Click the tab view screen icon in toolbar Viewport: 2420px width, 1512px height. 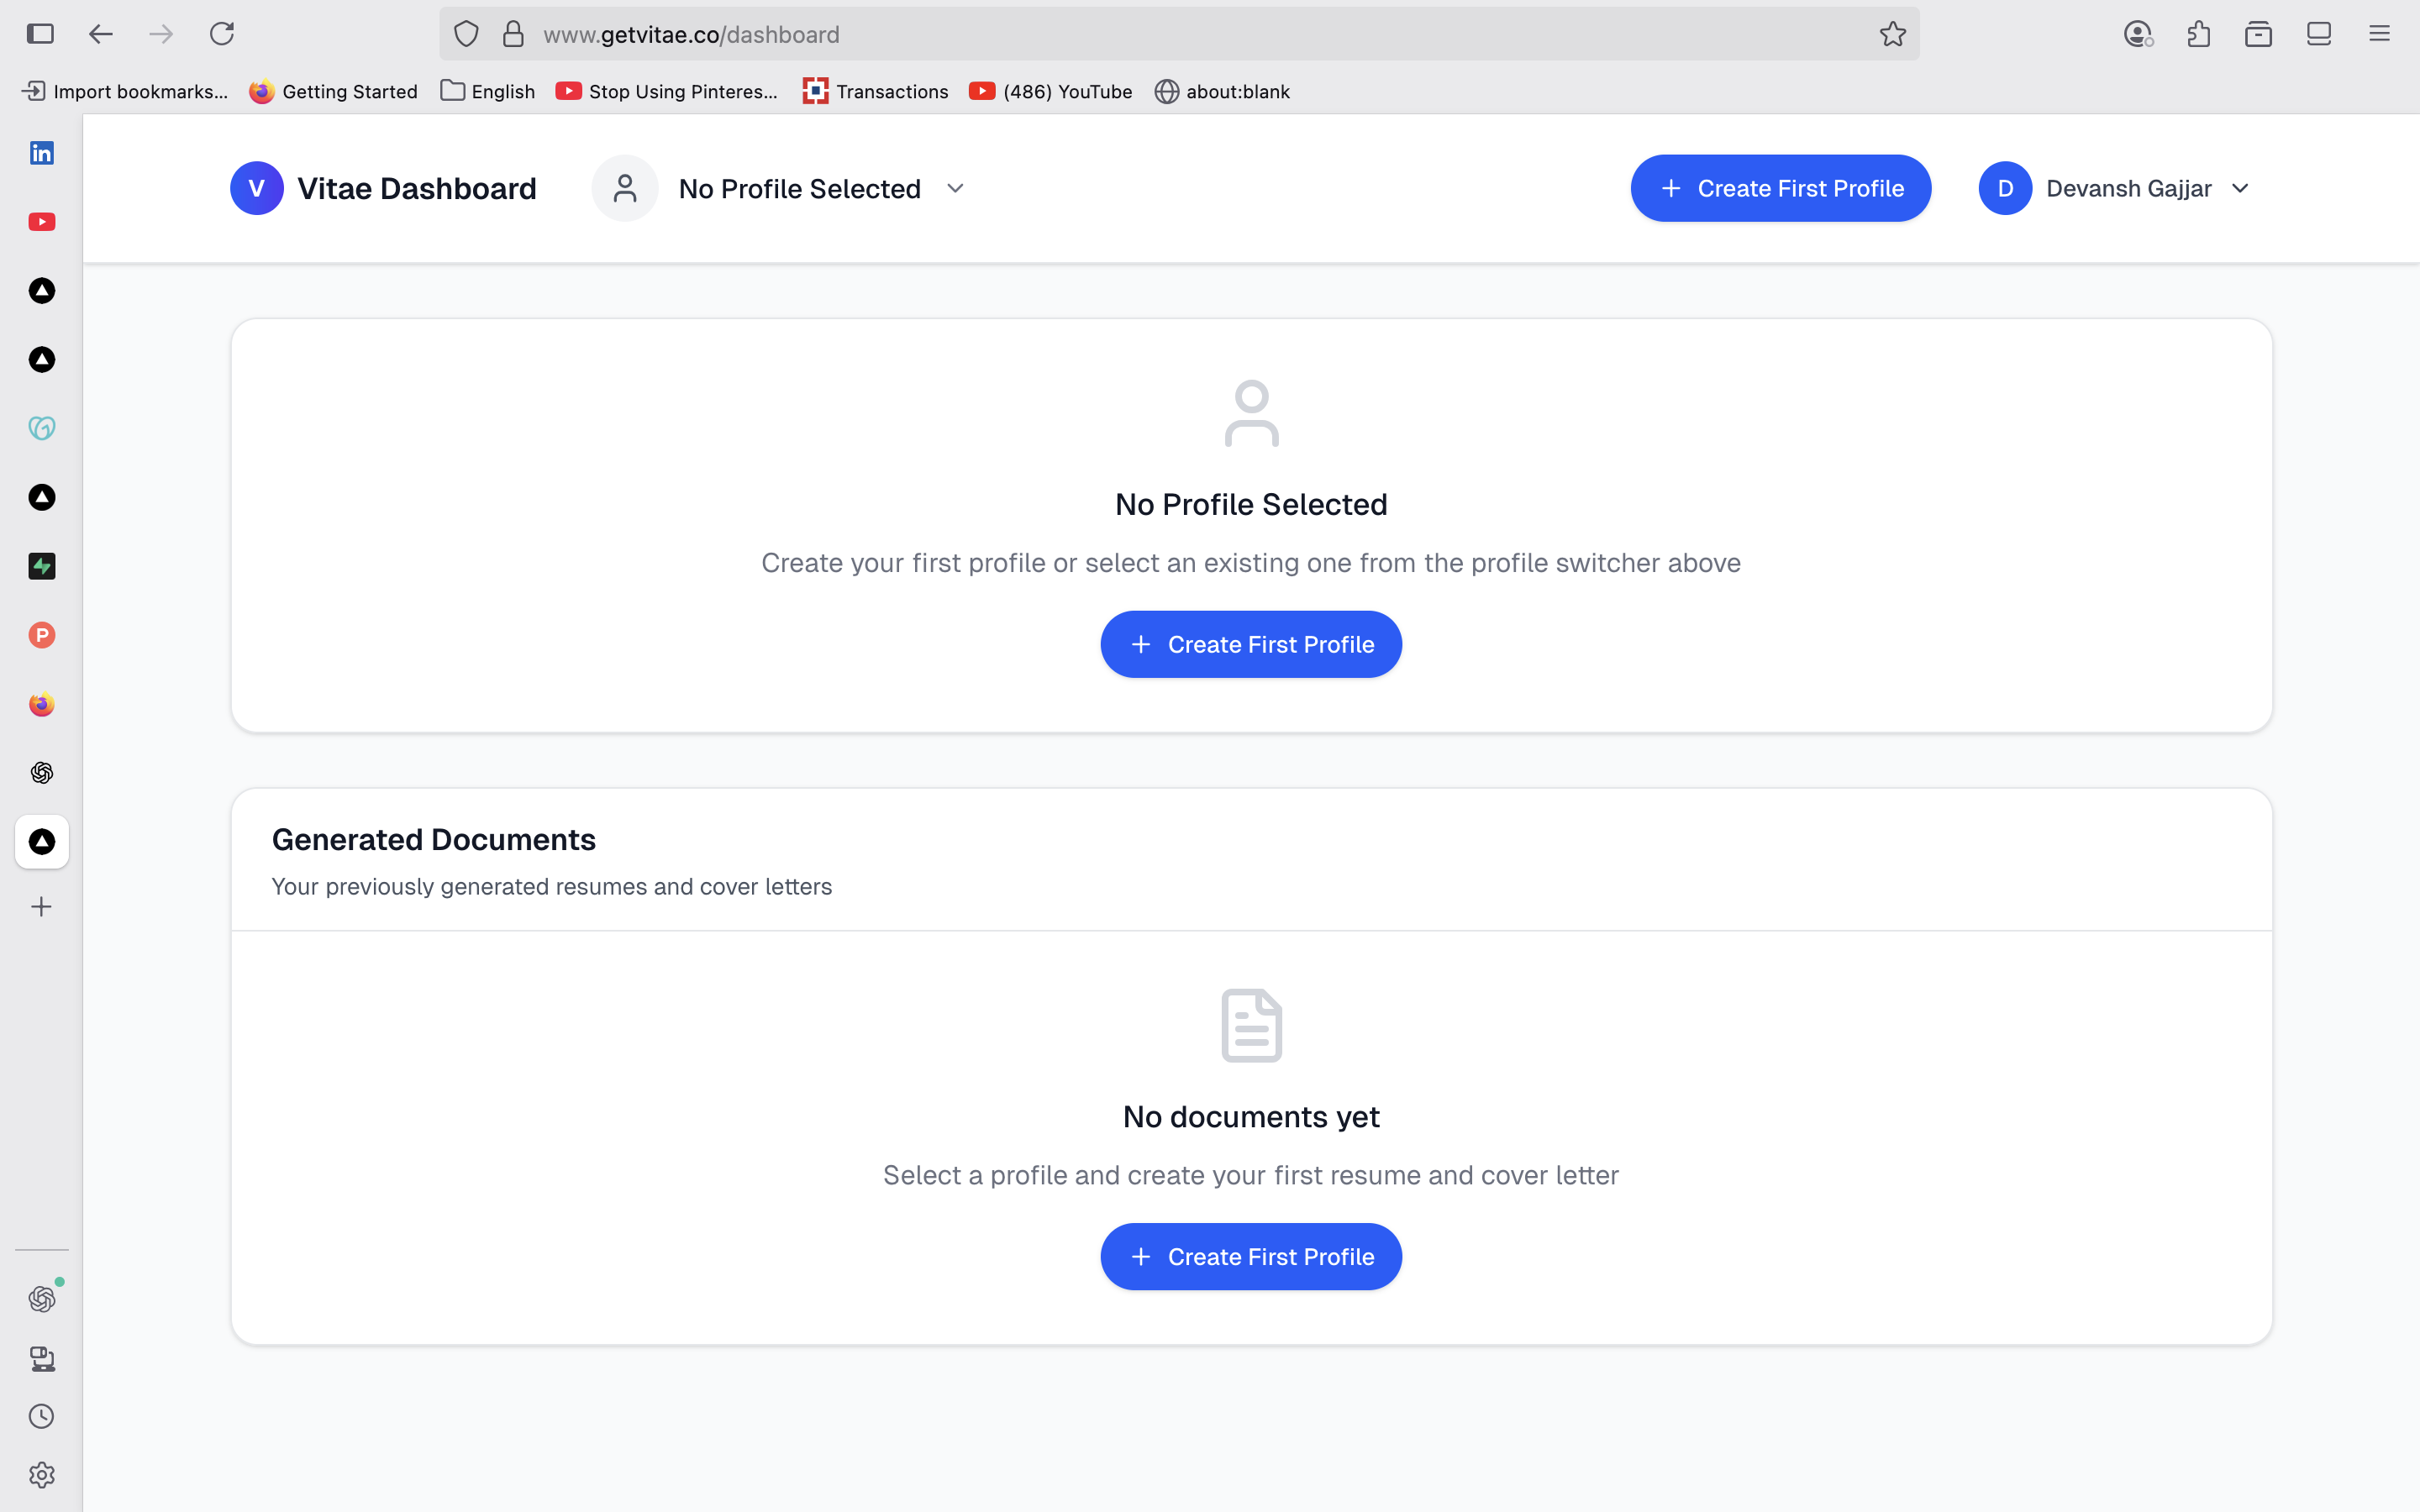pos(2319,34)
